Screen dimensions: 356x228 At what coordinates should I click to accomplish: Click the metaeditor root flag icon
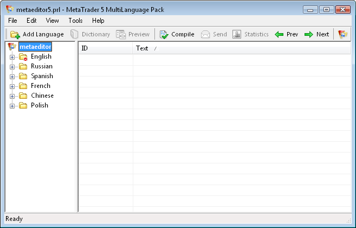pos(12,47)
